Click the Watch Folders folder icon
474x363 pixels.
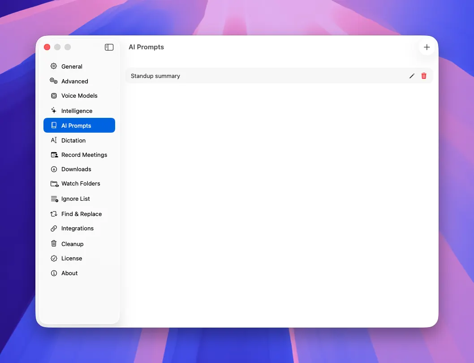(54, 184)
